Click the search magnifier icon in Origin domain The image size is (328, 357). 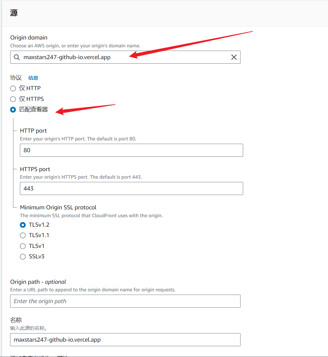point(17,57)
